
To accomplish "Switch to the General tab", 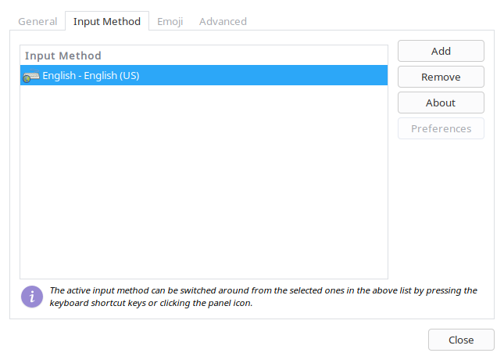I will click(x=38, y=21).
